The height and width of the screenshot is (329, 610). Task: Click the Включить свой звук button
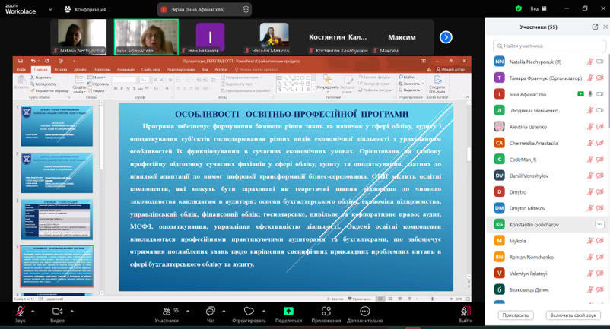coord(573,315)
